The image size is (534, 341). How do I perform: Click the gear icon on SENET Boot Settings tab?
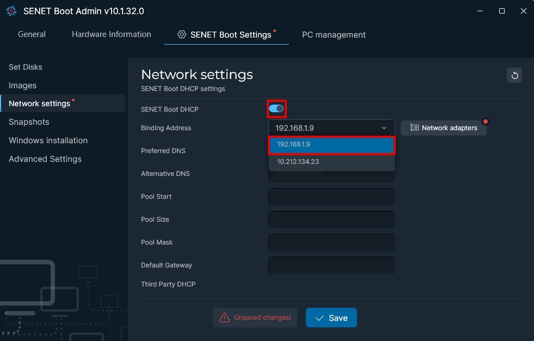pyautogui.click(x=181, y=34)
